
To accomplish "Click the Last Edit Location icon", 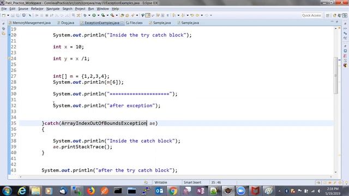I will pyautogui.click(x=192, y=15).
